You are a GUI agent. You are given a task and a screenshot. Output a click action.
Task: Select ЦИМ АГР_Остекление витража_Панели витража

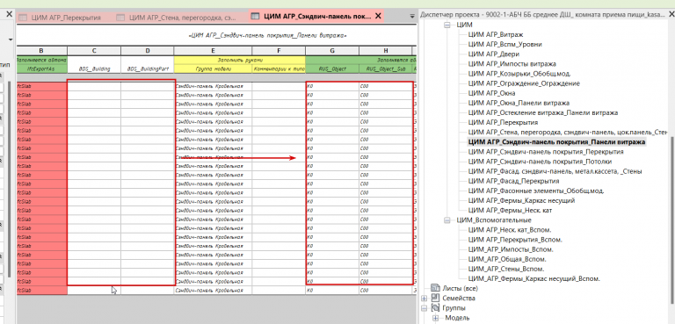click(x=543, y=112)
